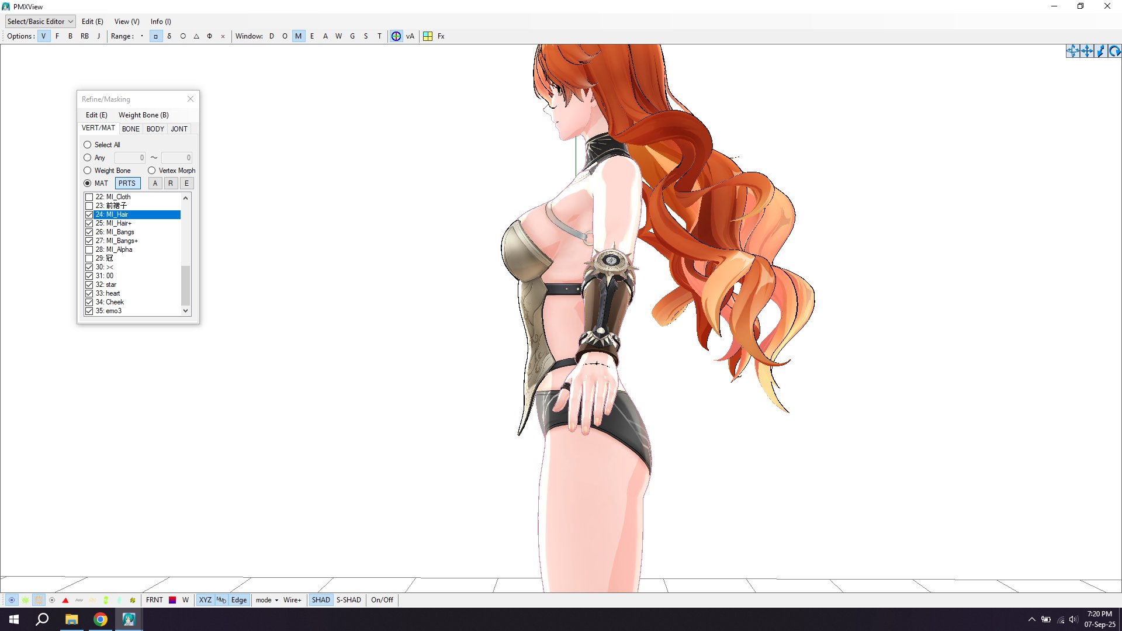The image size is (1122, 631).
Task: Click the yellow cube icon in bottom toolbar
Action: point(133,600)
